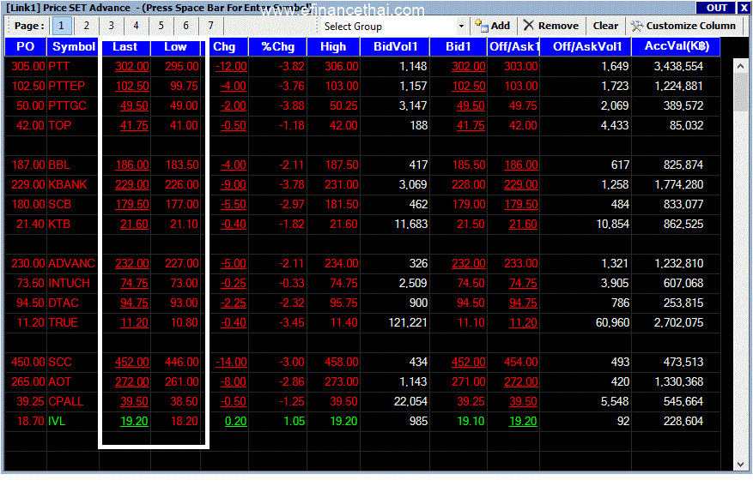Viewport: 753px width, 504px height.
Task: Click the %Chg column header
Action: coord(277,46)
